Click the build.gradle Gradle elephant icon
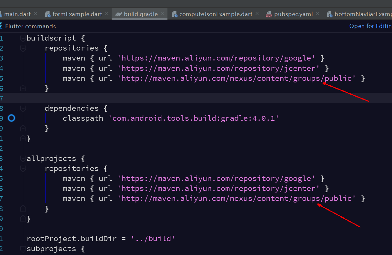 [x=118, y=14]
